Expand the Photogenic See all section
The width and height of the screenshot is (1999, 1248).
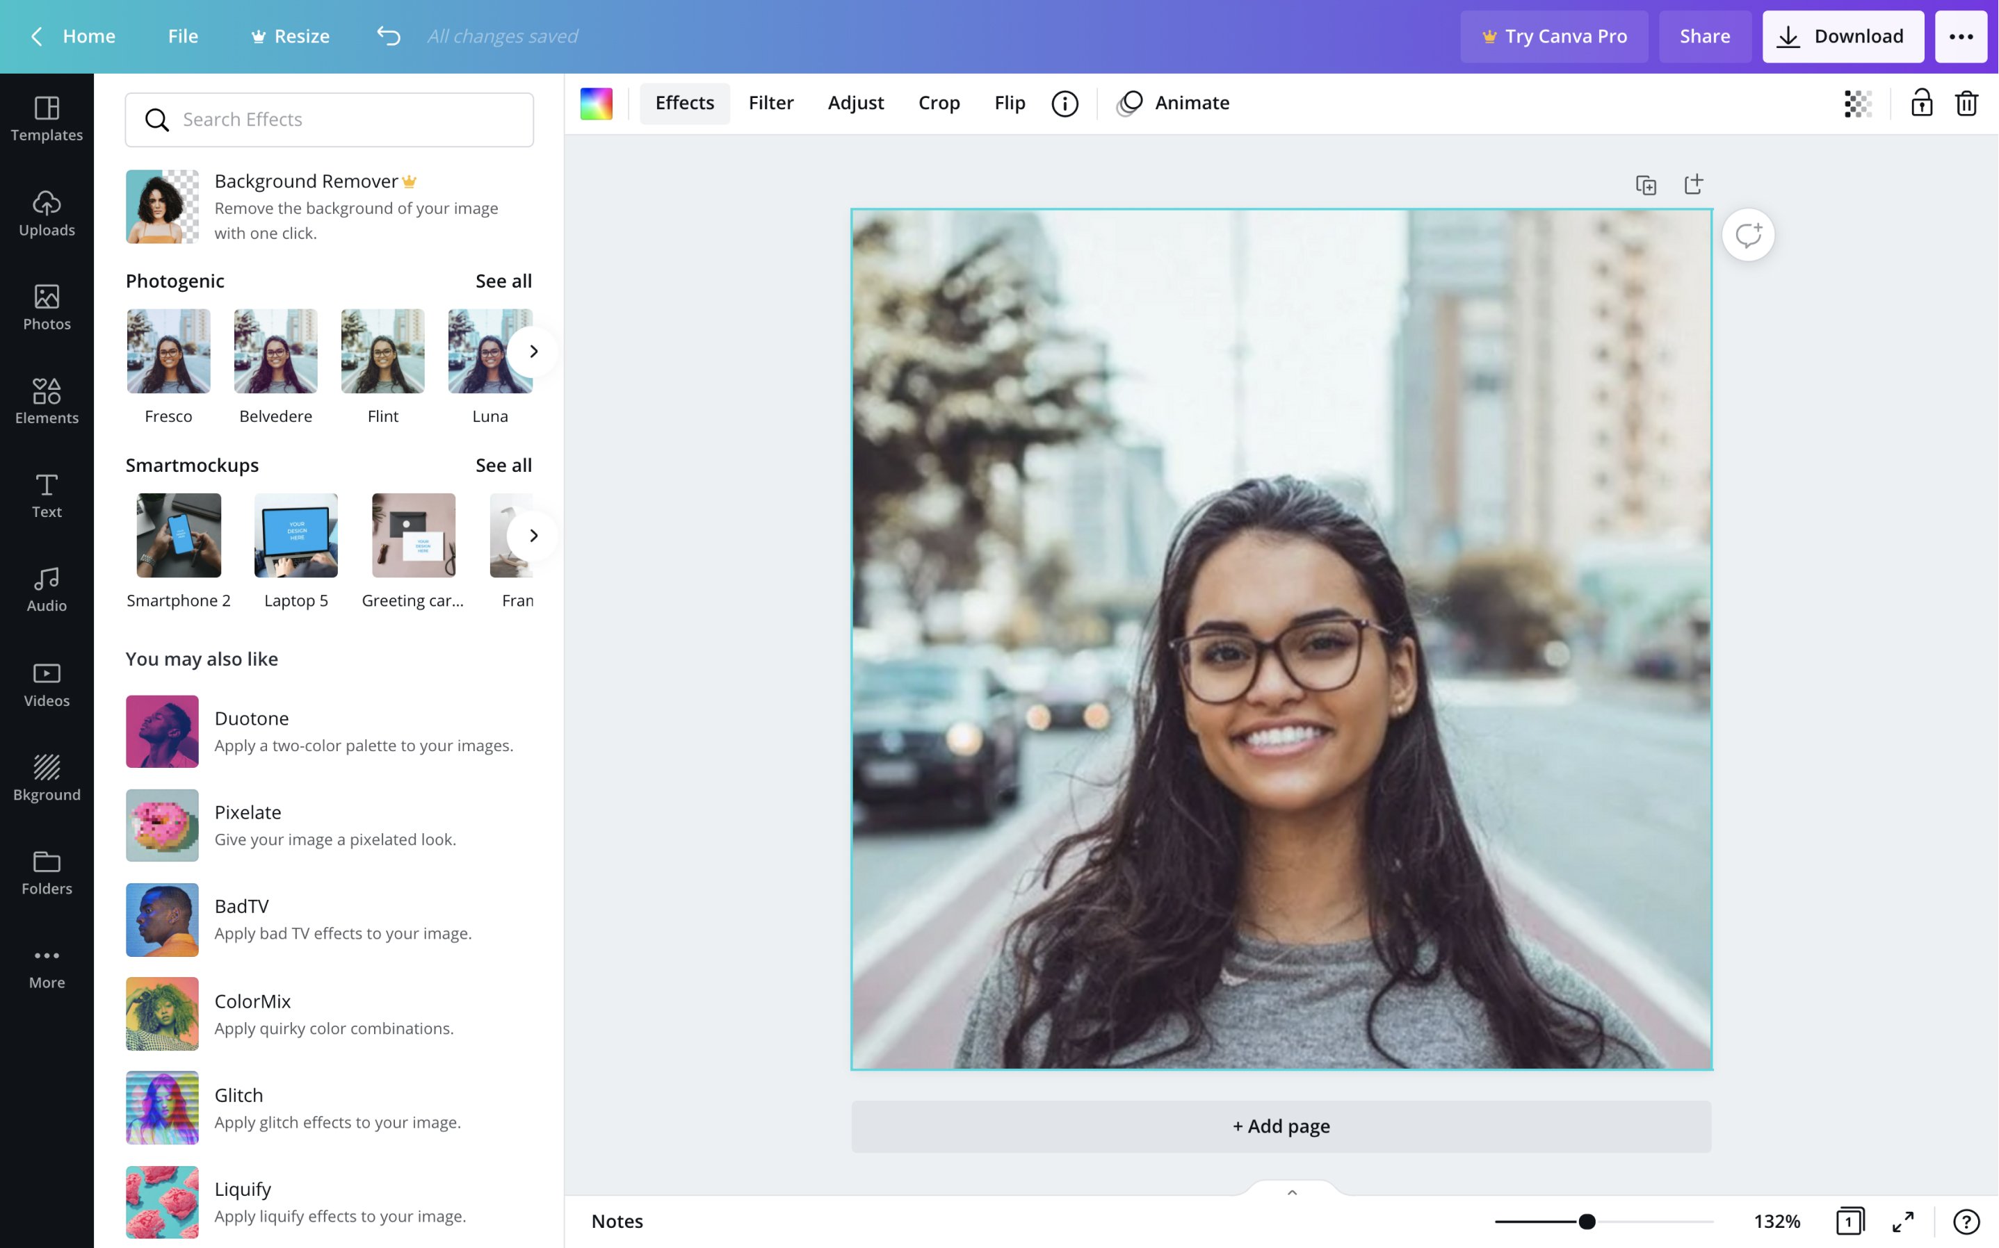(x=503, y=280)
